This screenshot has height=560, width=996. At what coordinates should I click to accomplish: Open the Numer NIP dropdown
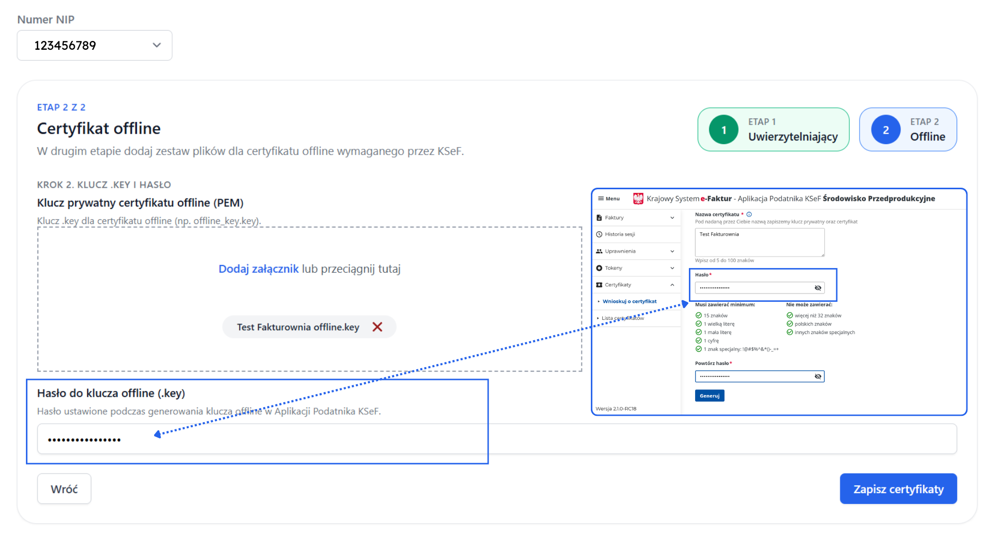coord(94,46)
